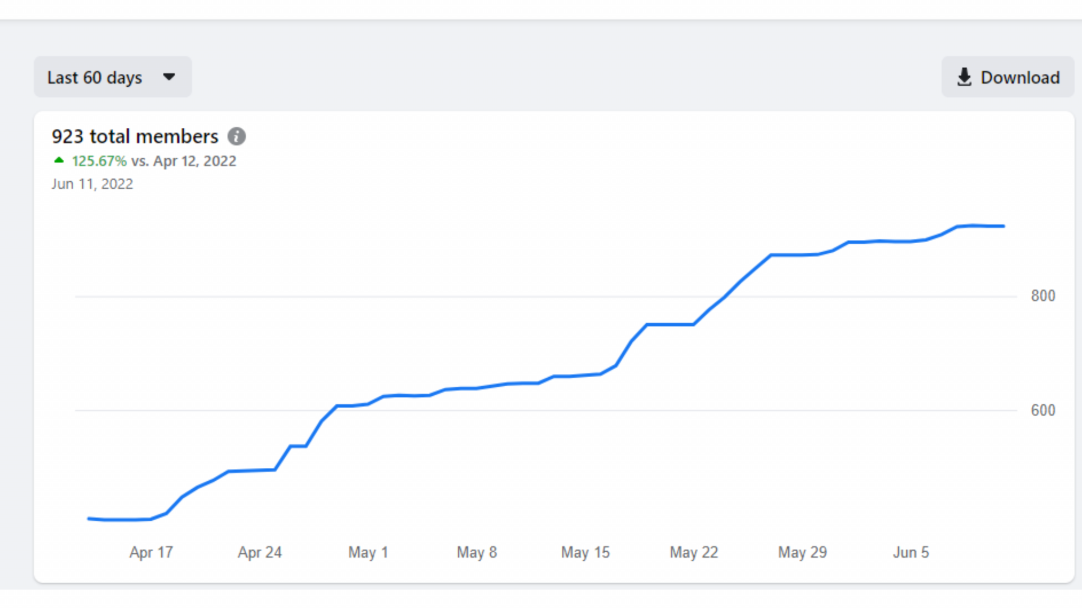Choose the May 15 axis label
This screenshot has width=1082, height=608.
pos(586,552)
